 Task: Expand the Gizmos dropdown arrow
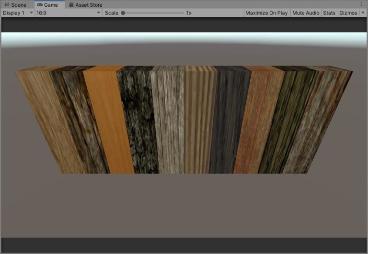[x=363, y=13]
